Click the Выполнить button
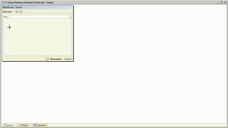 point(56,59)
